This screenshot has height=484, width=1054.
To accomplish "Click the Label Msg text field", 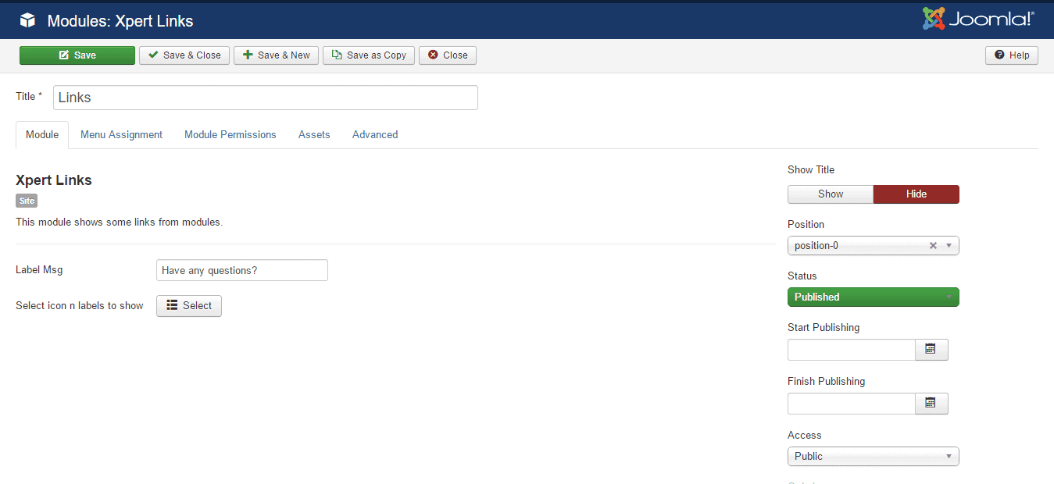I will point(242,271).
